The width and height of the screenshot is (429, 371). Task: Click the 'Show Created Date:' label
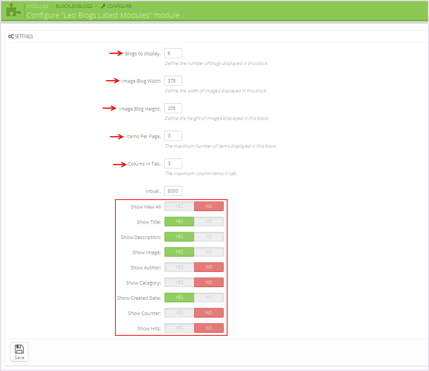(x=139, y=298)
